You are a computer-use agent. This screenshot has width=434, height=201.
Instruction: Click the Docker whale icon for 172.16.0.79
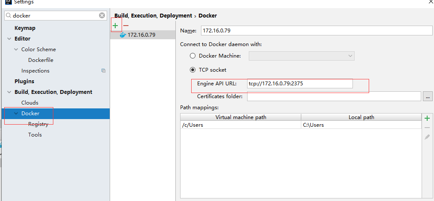tap(123, 35)
